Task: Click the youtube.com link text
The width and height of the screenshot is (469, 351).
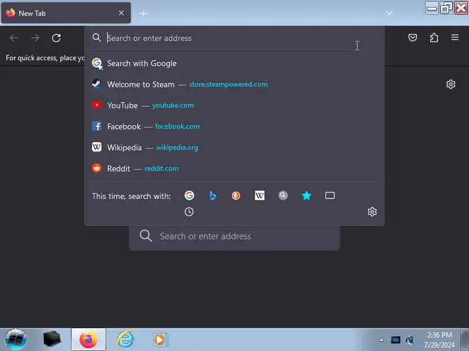Action: click(173, 105)
